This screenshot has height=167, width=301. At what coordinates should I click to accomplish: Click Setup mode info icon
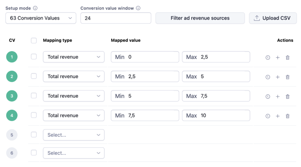(35, 8)
